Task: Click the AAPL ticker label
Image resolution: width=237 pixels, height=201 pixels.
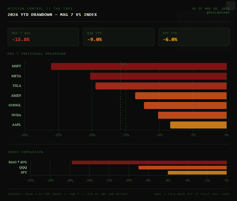Action: (17, 125)
